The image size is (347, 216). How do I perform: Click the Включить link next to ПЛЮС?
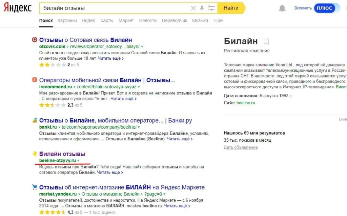coord(303,8)
